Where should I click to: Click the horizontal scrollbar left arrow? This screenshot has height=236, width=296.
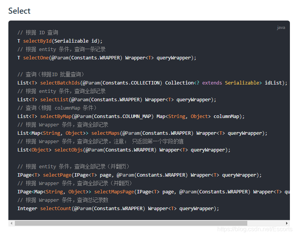click(x=11, y=223)
